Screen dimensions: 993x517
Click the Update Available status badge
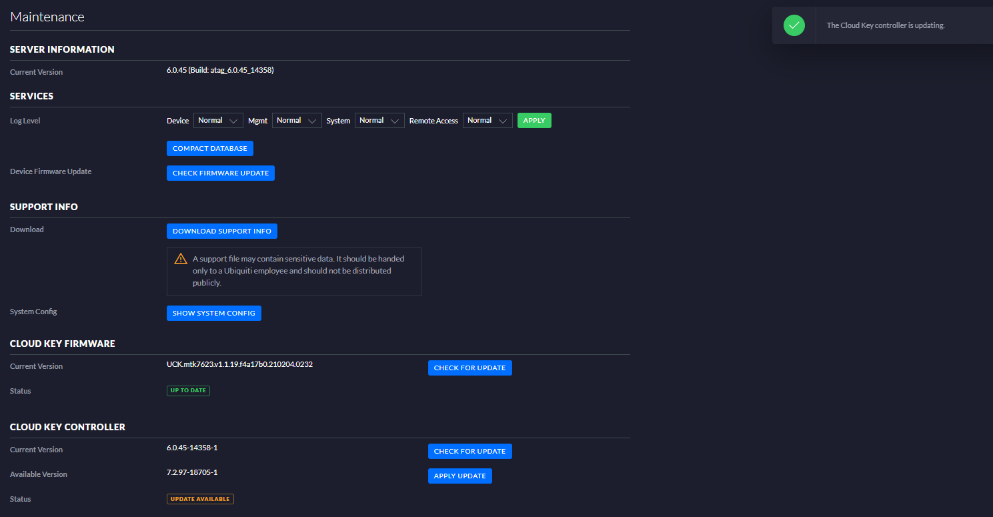(x=200, y=499)
